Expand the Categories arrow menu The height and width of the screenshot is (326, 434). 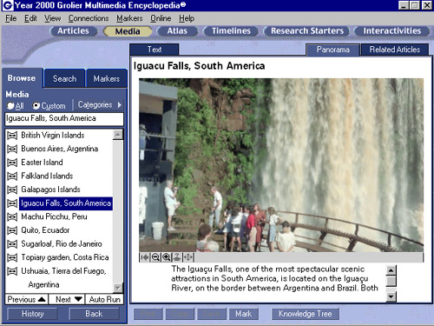[120, 104]
